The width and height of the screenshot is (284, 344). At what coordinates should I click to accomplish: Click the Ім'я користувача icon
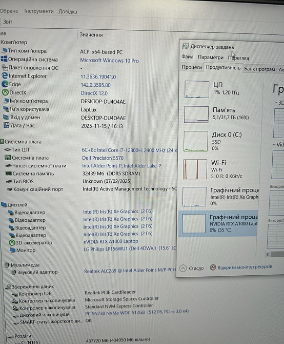point(6,109)
